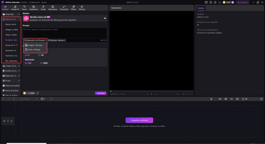Click the play button in the player

coord(151,94)
